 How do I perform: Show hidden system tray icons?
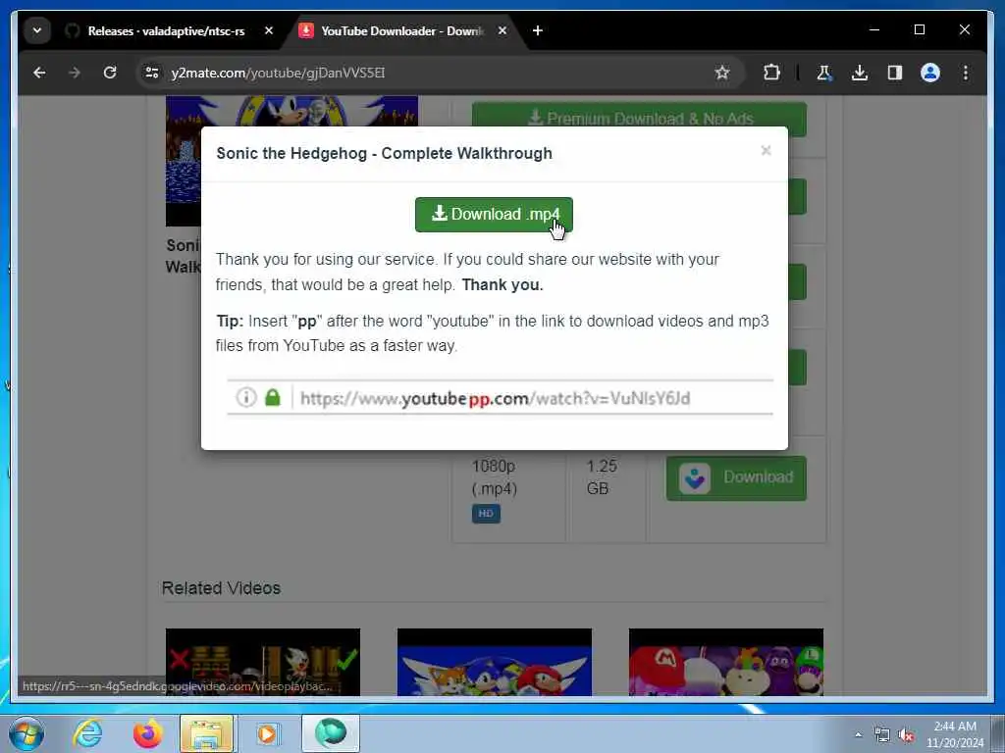pos(858,734)
